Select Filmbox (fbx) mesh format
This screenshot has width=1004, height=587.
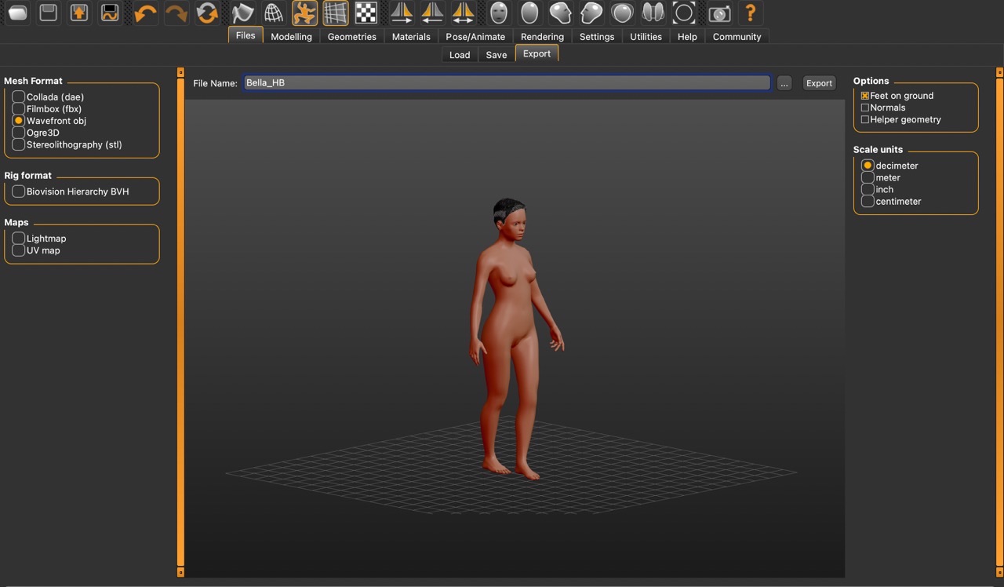point(19,109)
